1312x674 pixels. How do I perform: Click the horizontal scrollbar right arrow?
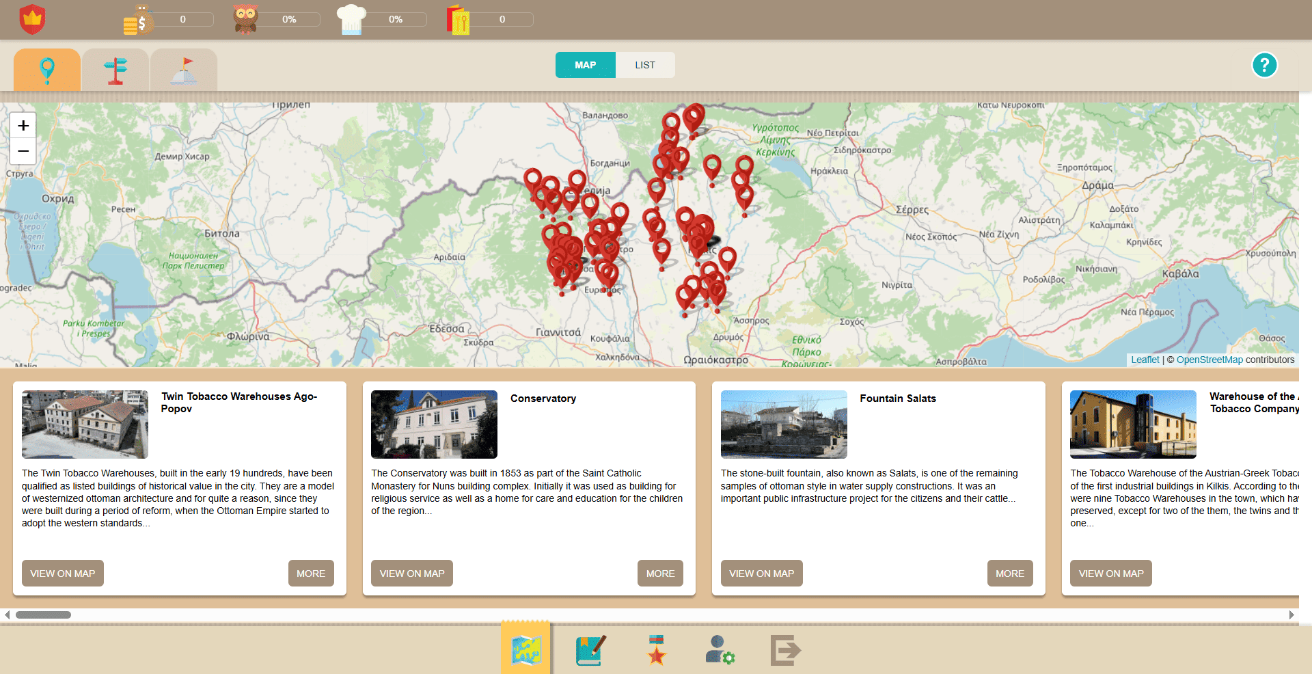[1291, 615]
